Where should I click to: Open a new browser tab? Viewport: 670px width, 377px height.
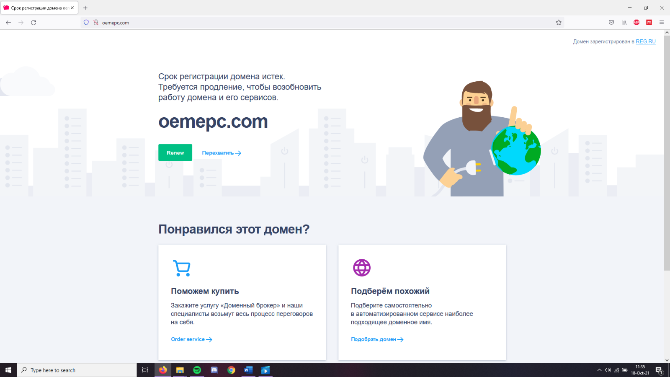point(85,8)
